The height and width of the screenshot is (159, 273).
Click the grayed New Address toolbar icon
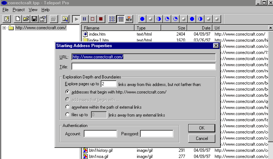[x=54, y=19]
